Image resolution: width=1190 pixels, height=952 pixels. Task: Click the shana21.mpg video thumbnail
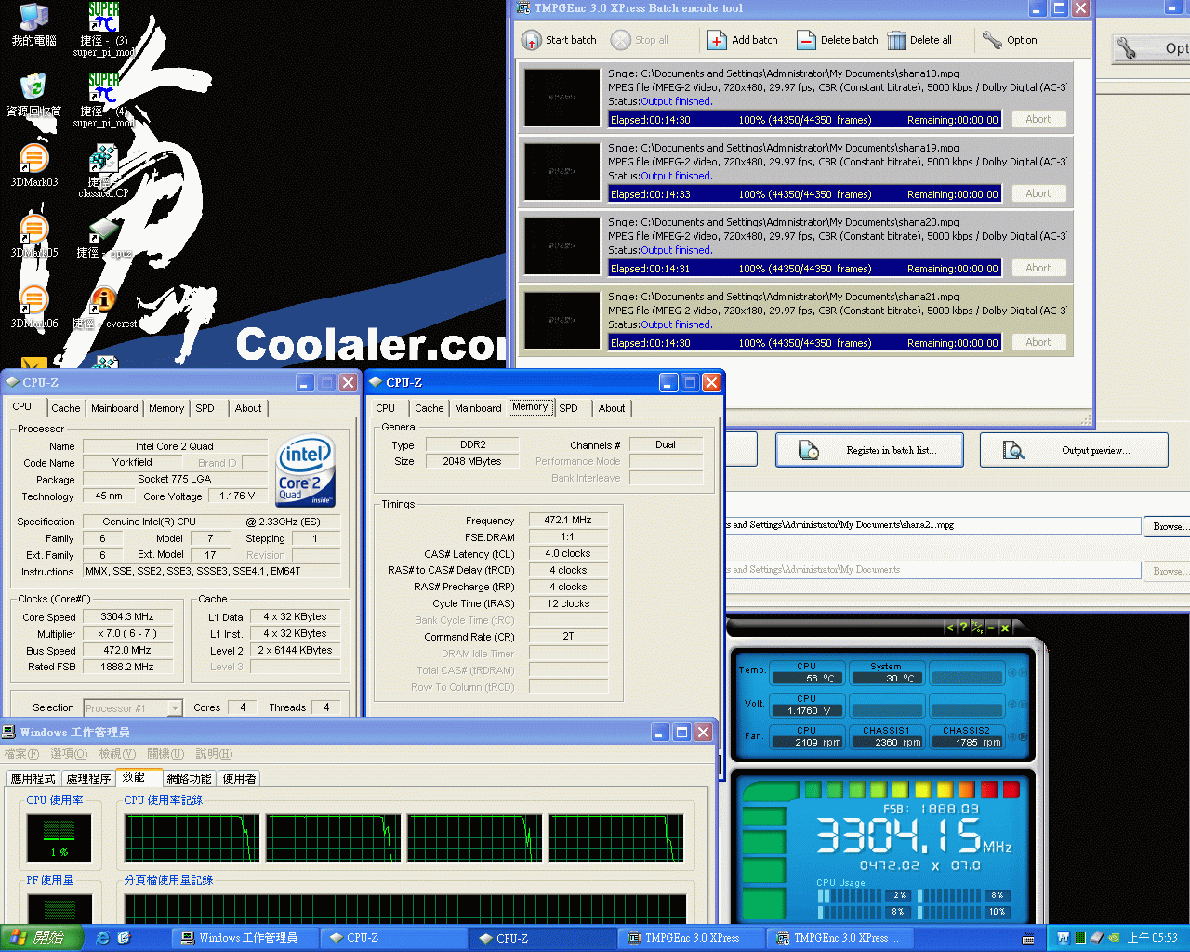[x=562, y=320]
